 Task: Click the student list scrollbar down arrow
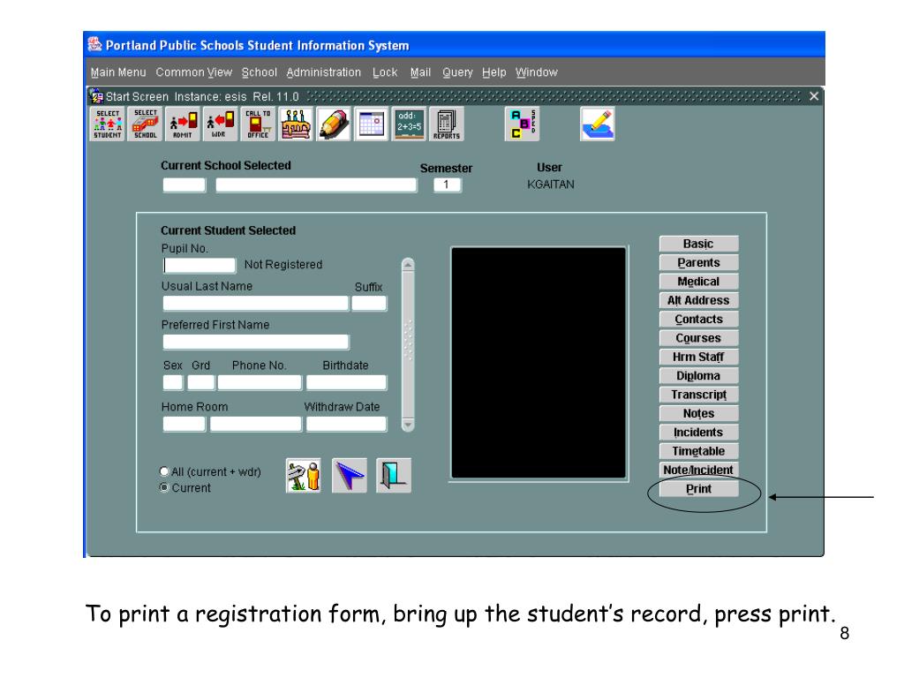(x=408, y=425)
